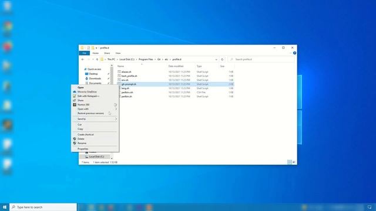Sort by Date modified column header
The height and width of the screenshot is (211, 376).
pos(176,66)
